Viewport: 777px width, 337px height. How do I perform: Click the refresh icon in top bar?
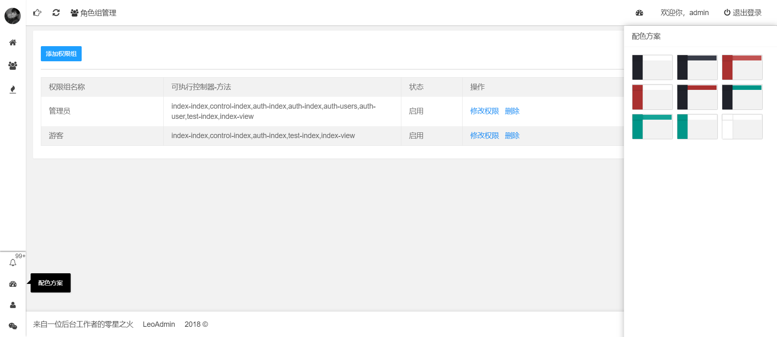pyautogui.click(x=56, y=13)
